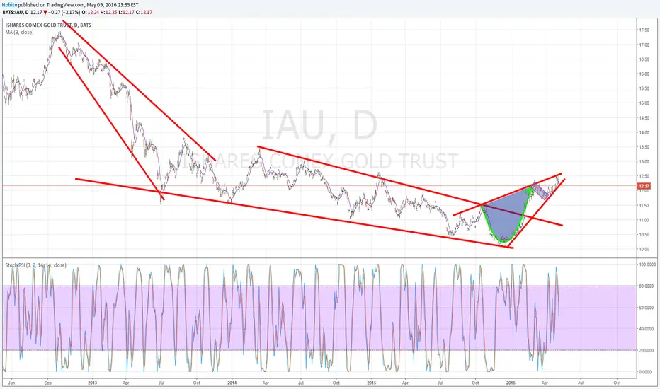Click the 11.00 price axis label
The image size is (660, 389).
pyautogui.click(x=644, y=220)
